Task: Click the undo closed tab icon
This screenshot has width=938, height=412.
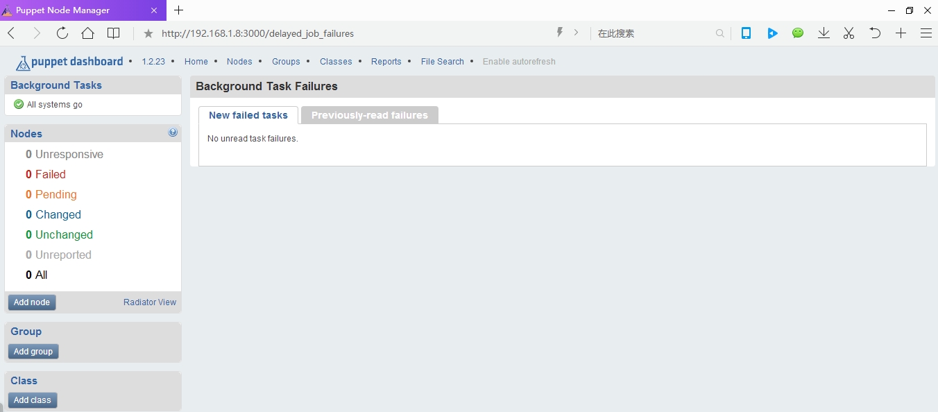Action: (875, 33)
